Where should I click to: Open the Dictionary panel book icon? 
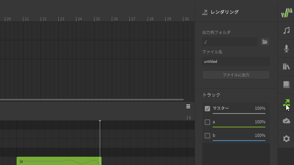[x=286, y=85]
